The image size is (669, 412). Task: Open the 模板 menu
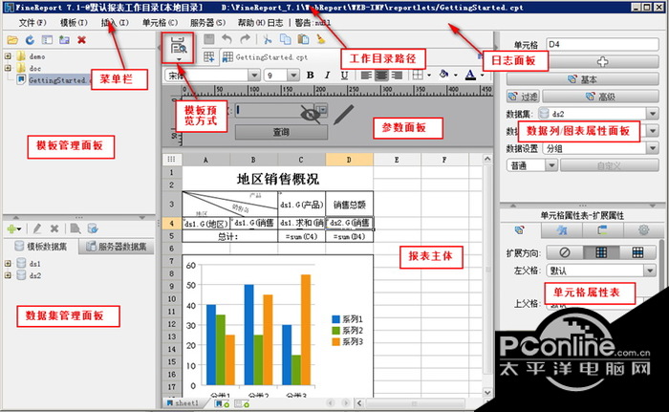click(74, 23)
